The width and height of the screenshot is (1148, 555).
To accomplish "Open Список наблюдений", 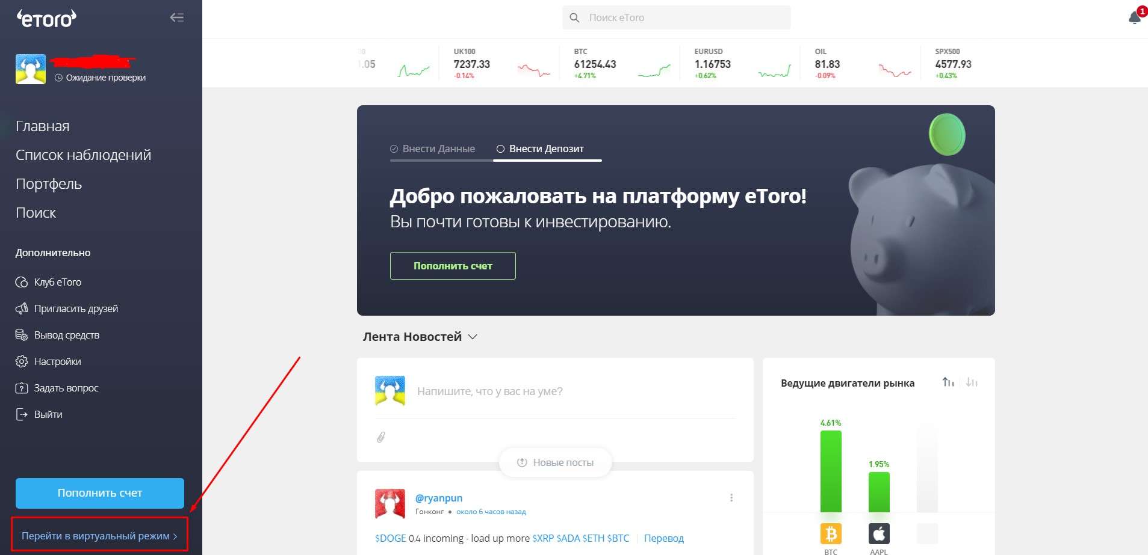I will click(x=84, y=155).
